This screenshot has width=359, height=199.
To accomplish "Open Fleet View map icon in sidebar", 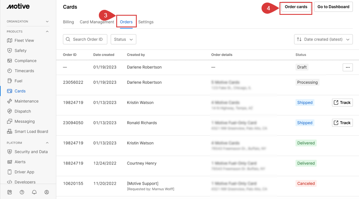I will pyautogui.click(x=9, y=40).
